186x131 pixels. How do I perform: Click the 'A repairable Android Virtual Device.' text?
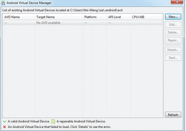click(81, 121)
